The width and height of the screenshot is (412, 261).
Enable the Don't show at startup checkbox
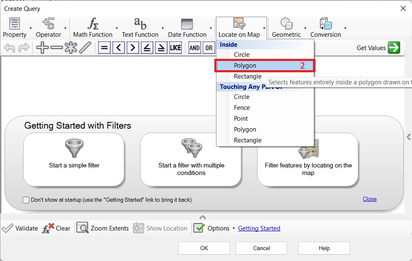point(26,200)
